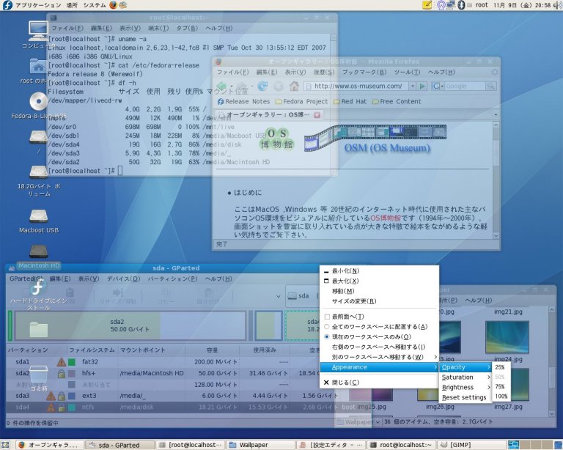Close the OS博物館 tab in Firefox
This screenshot has height=450, width=563.
coord(317,115)
